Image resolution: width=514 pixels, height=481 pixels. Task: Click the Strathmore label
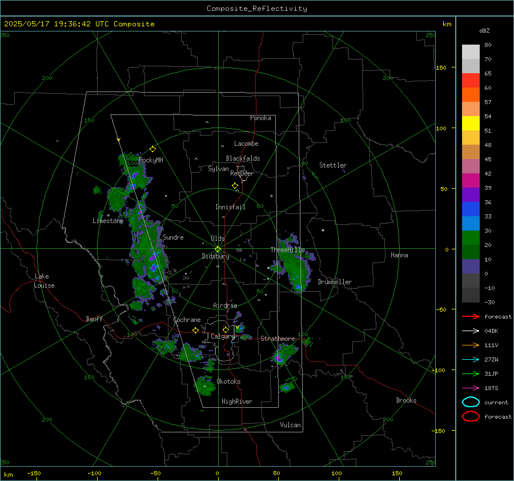click(278, 339)
